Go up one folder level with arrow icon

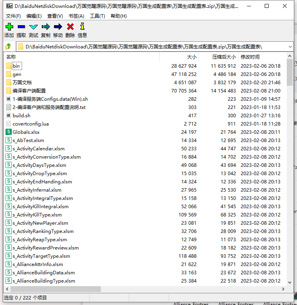click(8, 47)
